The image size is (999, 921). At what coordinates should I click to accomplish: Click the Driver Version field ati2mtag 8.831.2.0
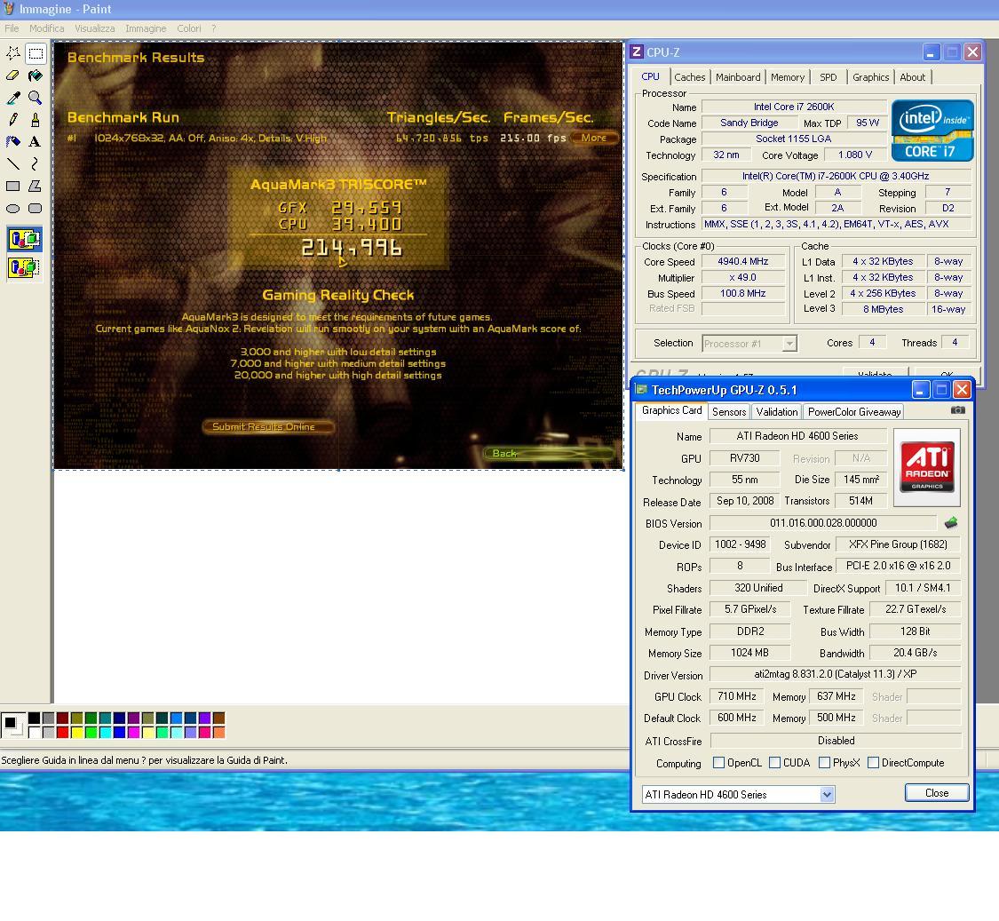(x=836, y=674)
